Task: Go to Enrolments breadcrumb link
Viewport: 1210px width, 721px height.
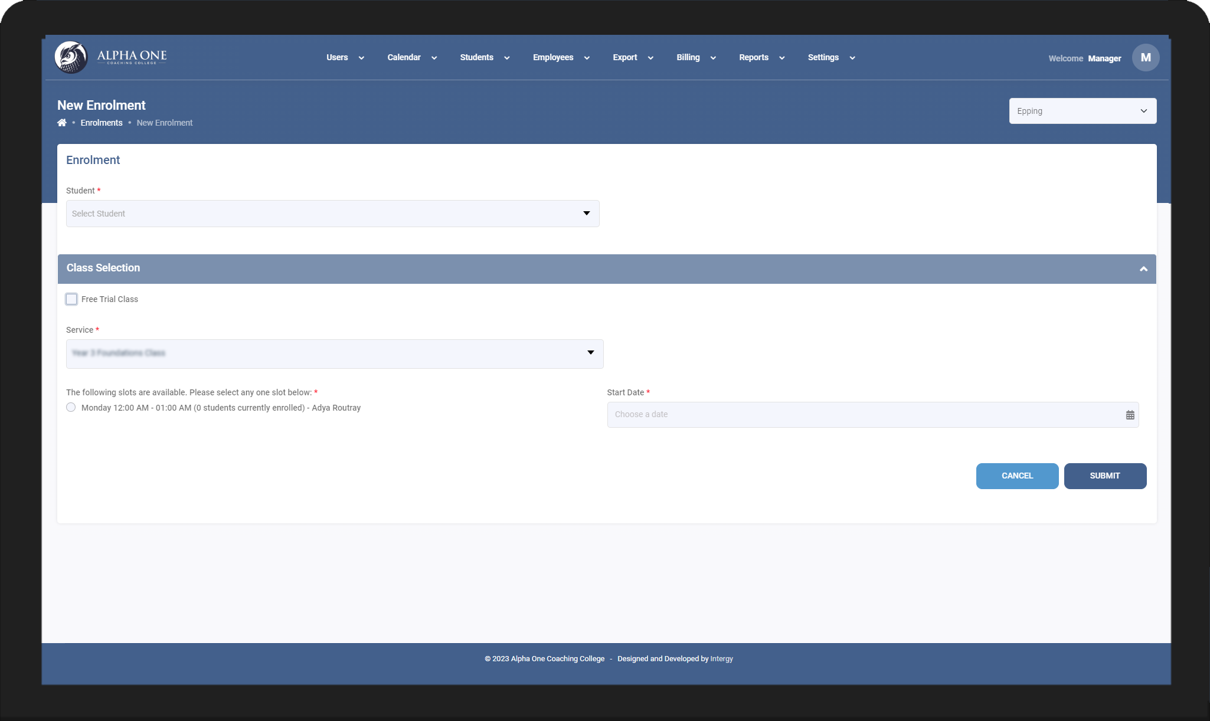Action: 102,123
